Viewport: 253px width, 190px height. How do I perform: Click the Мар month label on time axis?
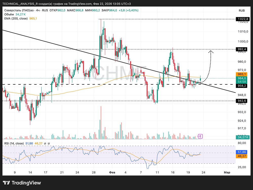coord(227,172)
